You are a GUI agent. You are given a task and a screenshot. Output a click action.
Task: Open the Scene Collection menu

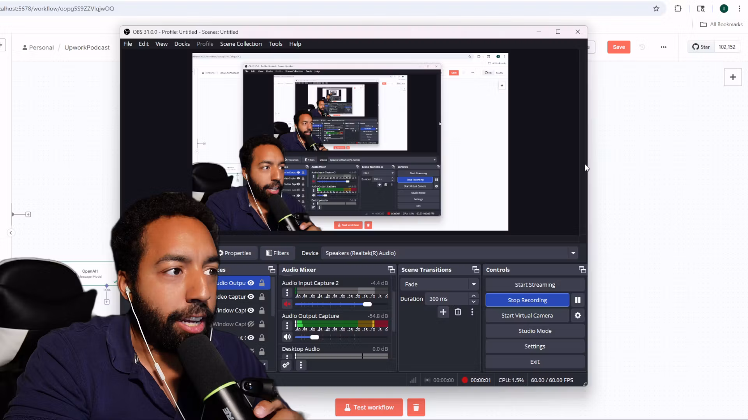pos(241,44)
